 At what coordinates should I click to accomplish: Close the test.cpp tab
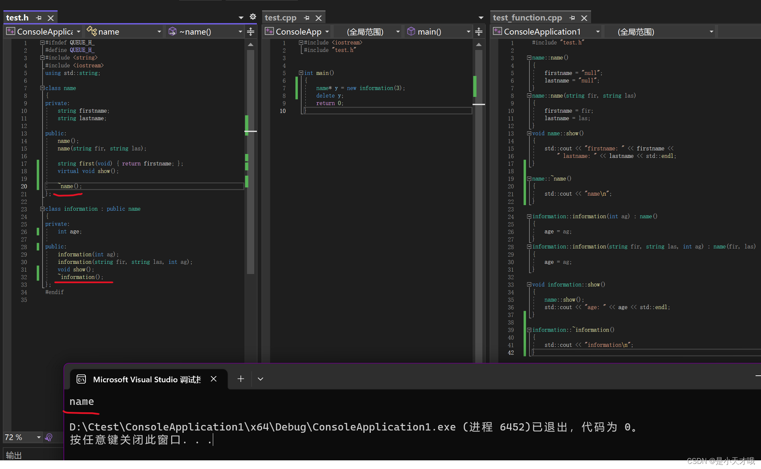(x=318, y=18)
